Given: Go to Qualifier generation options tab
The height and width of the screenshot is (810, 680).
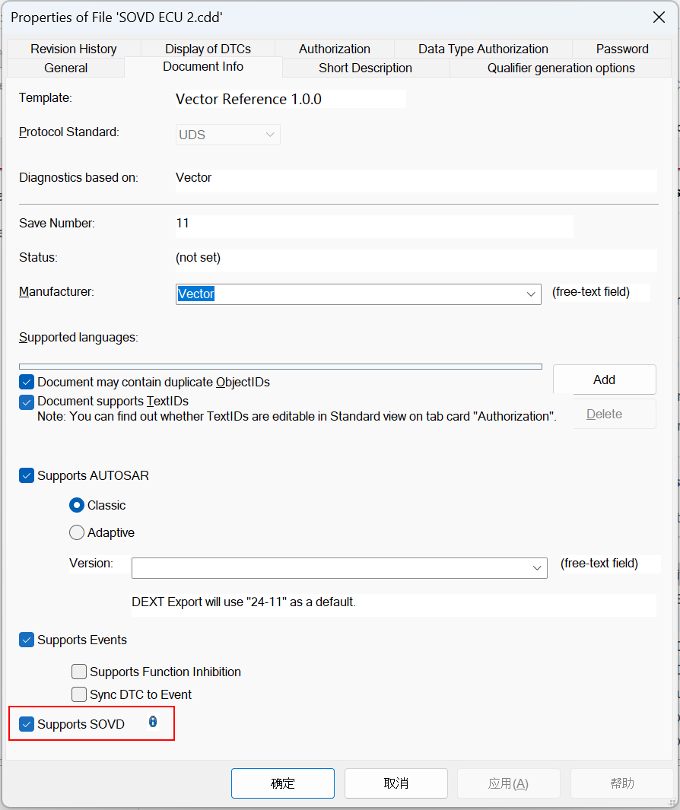Looking at the screenshot, I should (561, 68).
